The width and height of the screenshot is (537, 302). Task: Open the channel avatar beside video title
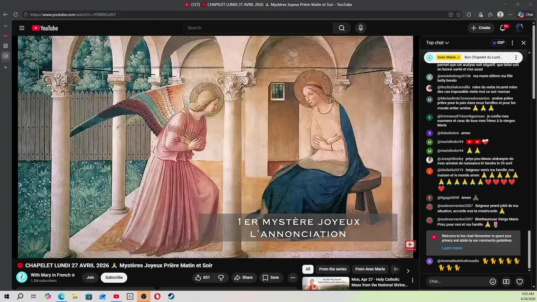[x=22, y=277]
